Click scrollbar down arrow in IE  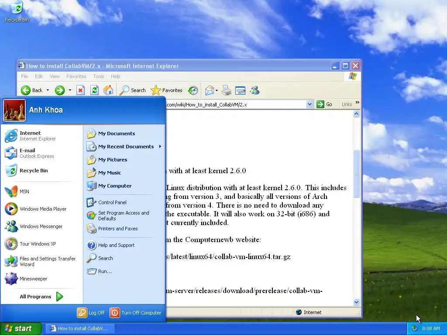[x=356, y=302]
